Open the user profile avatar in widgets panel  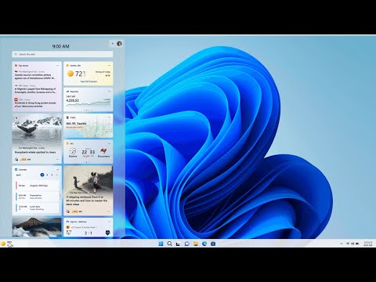click(x=119, y=44)
